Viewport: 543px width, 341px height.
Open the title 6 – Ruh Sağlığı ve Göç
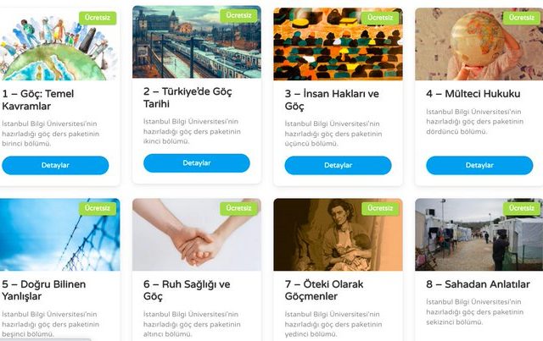click(187, 290)
